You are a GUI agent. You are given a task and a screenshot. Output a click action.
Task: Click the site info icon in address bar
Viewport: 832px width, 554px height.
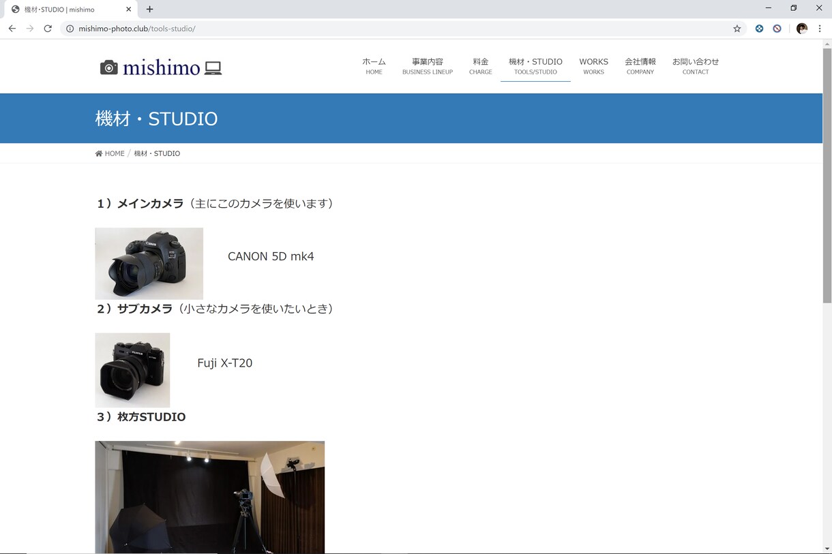[x=70, y=29]
